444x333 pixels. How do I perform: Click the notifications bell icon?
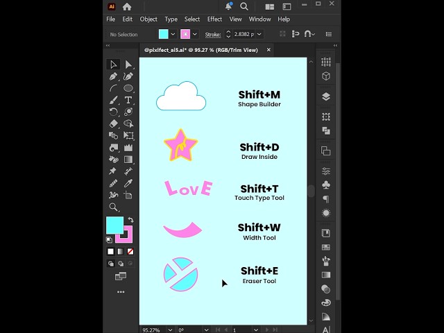(x=228, y=6)
